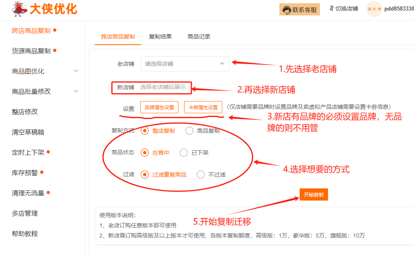This screenshot has width=414, height=257.
Task: Click the 大侠优化 logo mascot icon
Action: coord(19,9)
